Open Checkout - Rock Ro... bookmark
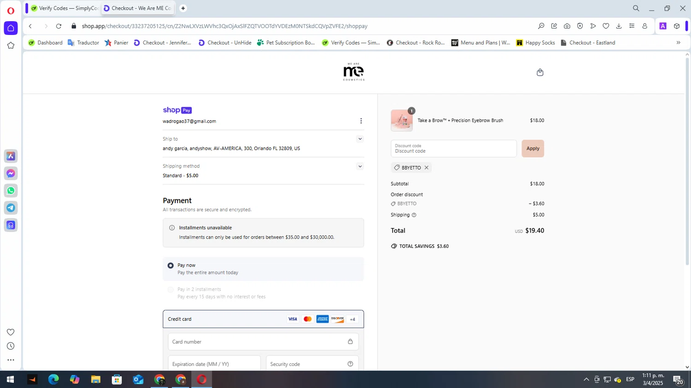The height and width of the screenshot is (388, 691). pos(416,43)
